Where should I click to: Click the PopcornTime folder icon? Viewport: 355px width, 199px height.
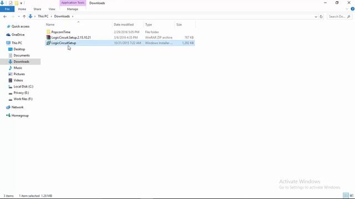[48, 32]
